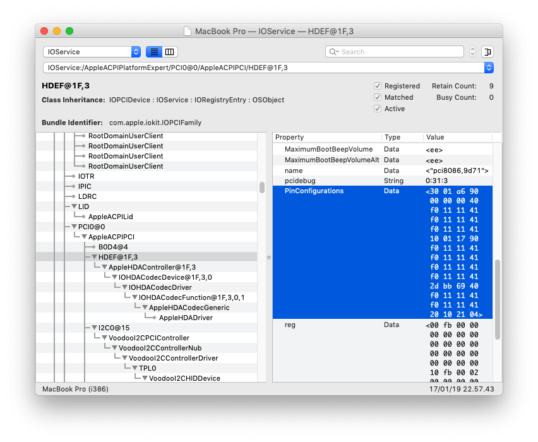Click the name value "pci8086,9d71"
This screenshot has width=538, height=442.
click(457, 170)
